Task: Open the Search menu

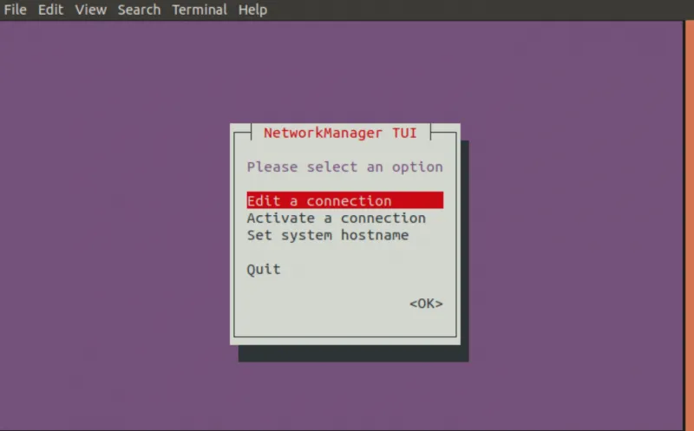Action: tap(139, 10)
